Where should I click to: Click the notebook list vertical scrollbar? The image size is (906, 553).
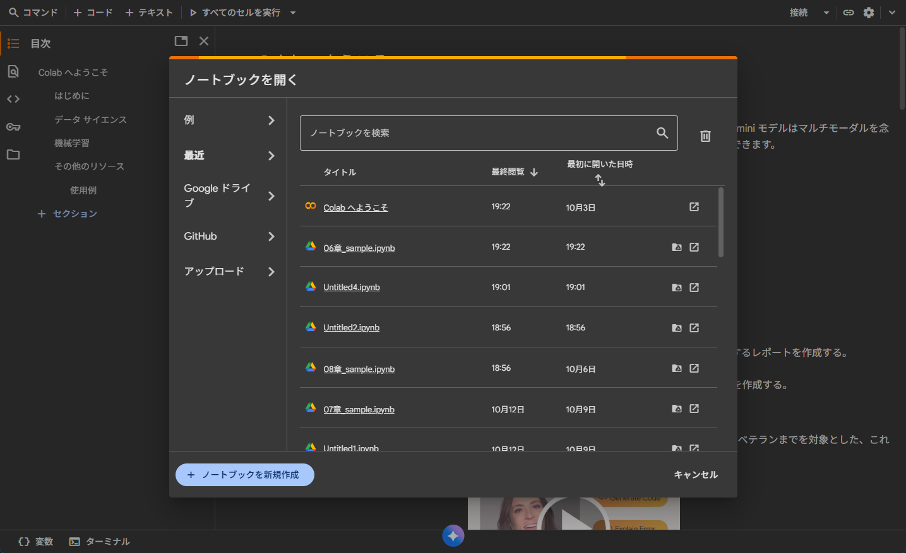[721, 223]
